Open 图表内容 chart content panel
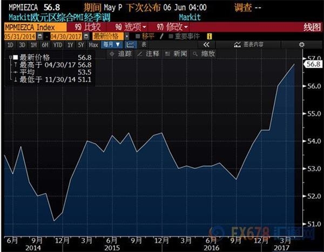This screenshot has width=324, height=252. 248,45
